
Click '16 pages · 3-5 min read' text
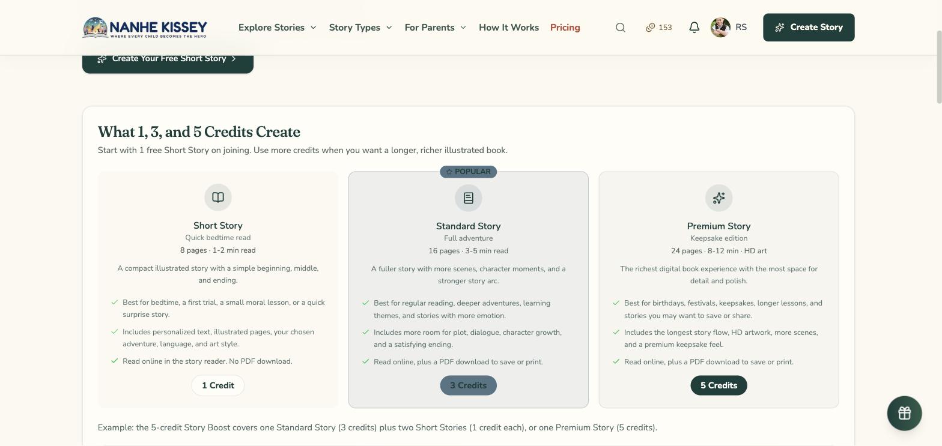pyautogui.click(x=469, y=251)
